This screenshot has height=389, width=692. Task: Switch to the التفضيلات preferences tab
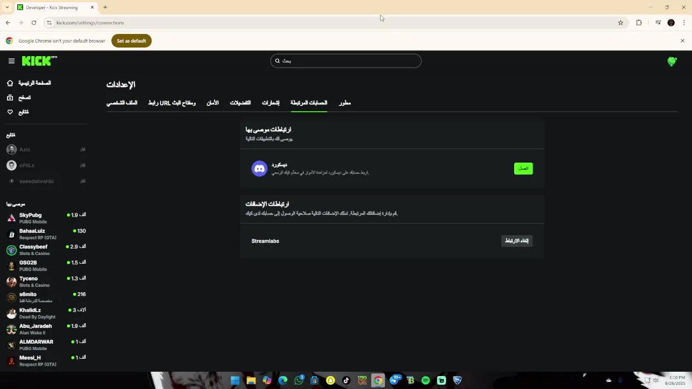point(240,103)
